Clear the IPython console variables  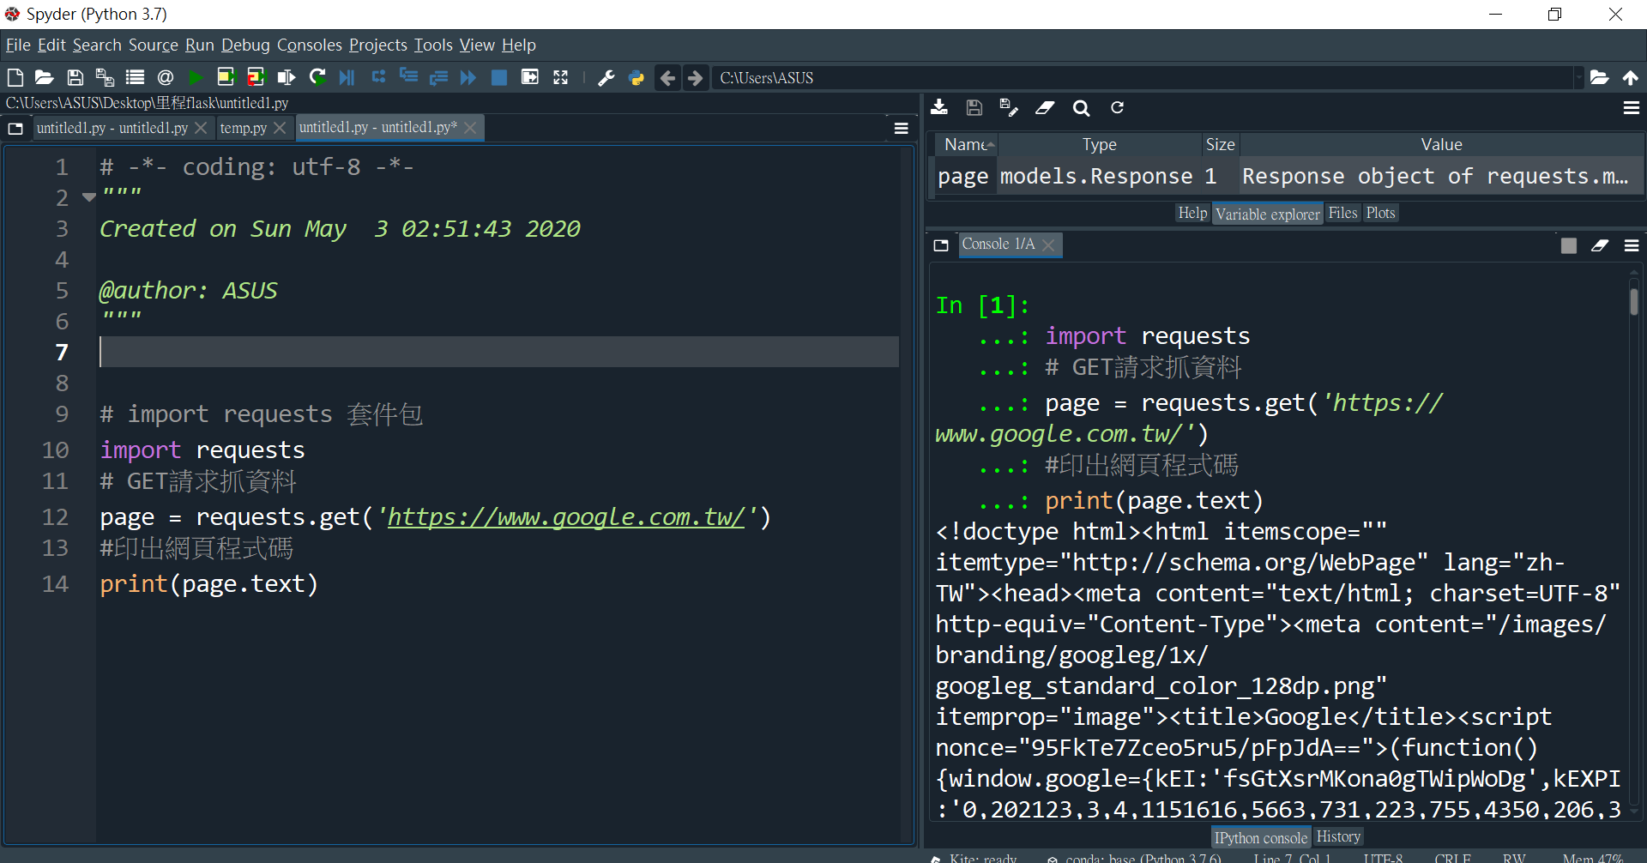(1600, 245)
